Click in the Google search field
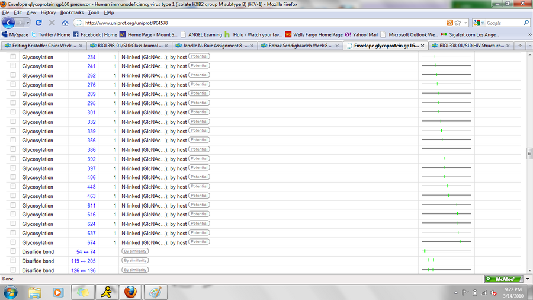 coord(502,23)
